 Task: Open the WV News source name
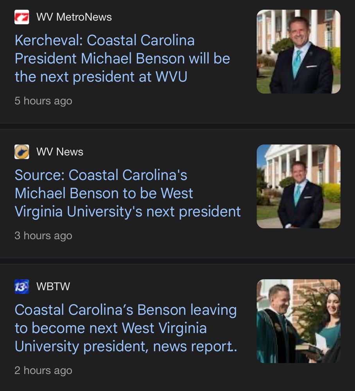pyautogui.click(x=60, y=152)
